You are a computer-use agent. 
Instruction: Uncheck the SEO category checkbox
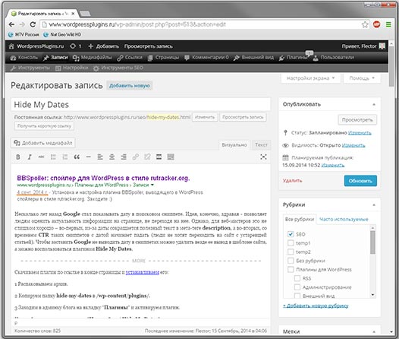click(x=291, y=234)
